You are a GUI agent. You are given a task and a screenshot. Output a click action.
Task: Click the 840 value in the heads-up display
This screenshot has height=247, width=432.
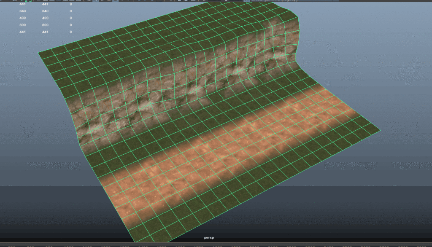pos(22,11)
